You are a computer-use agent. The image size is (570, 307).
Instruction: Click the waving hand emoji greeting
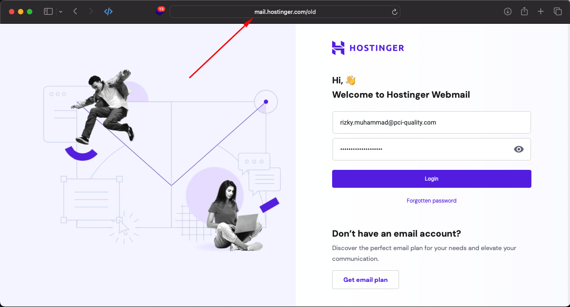point(351,80)
